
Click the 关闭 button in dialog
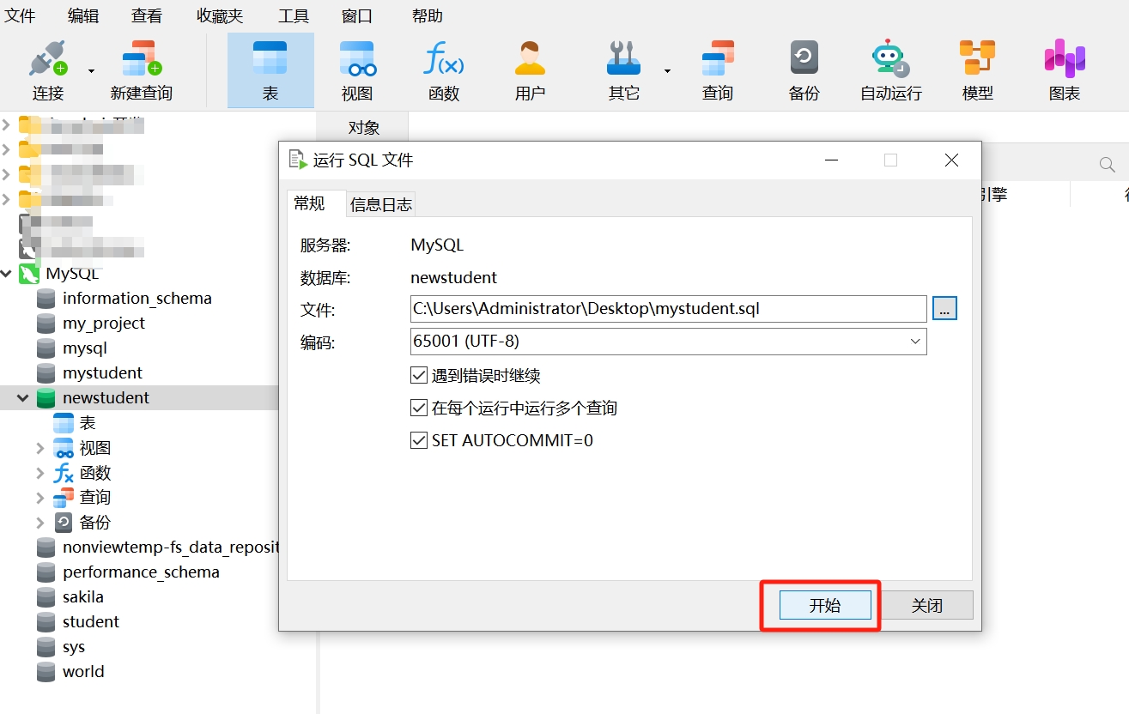click(x=926, y=605)
